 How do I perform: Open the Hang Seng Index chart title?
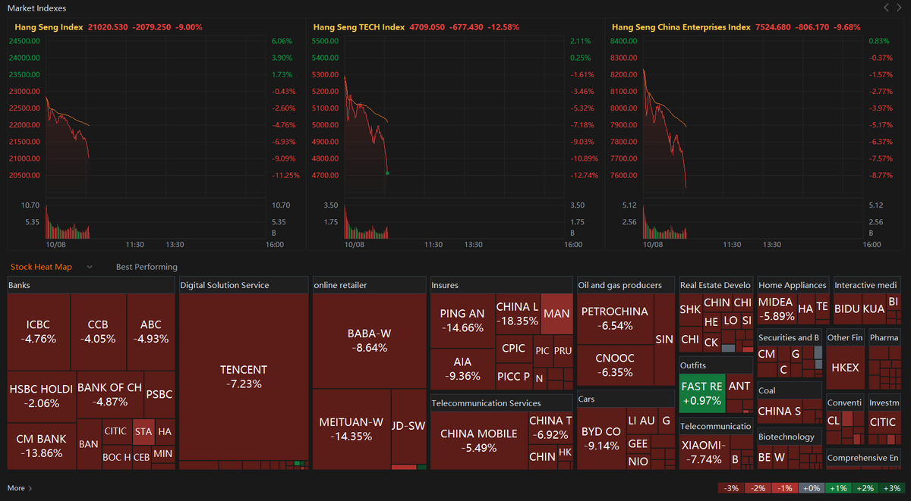click(49, 27)
